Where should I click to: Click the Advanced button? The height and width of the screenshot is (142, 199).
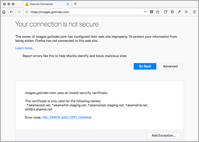coord(170,66)
